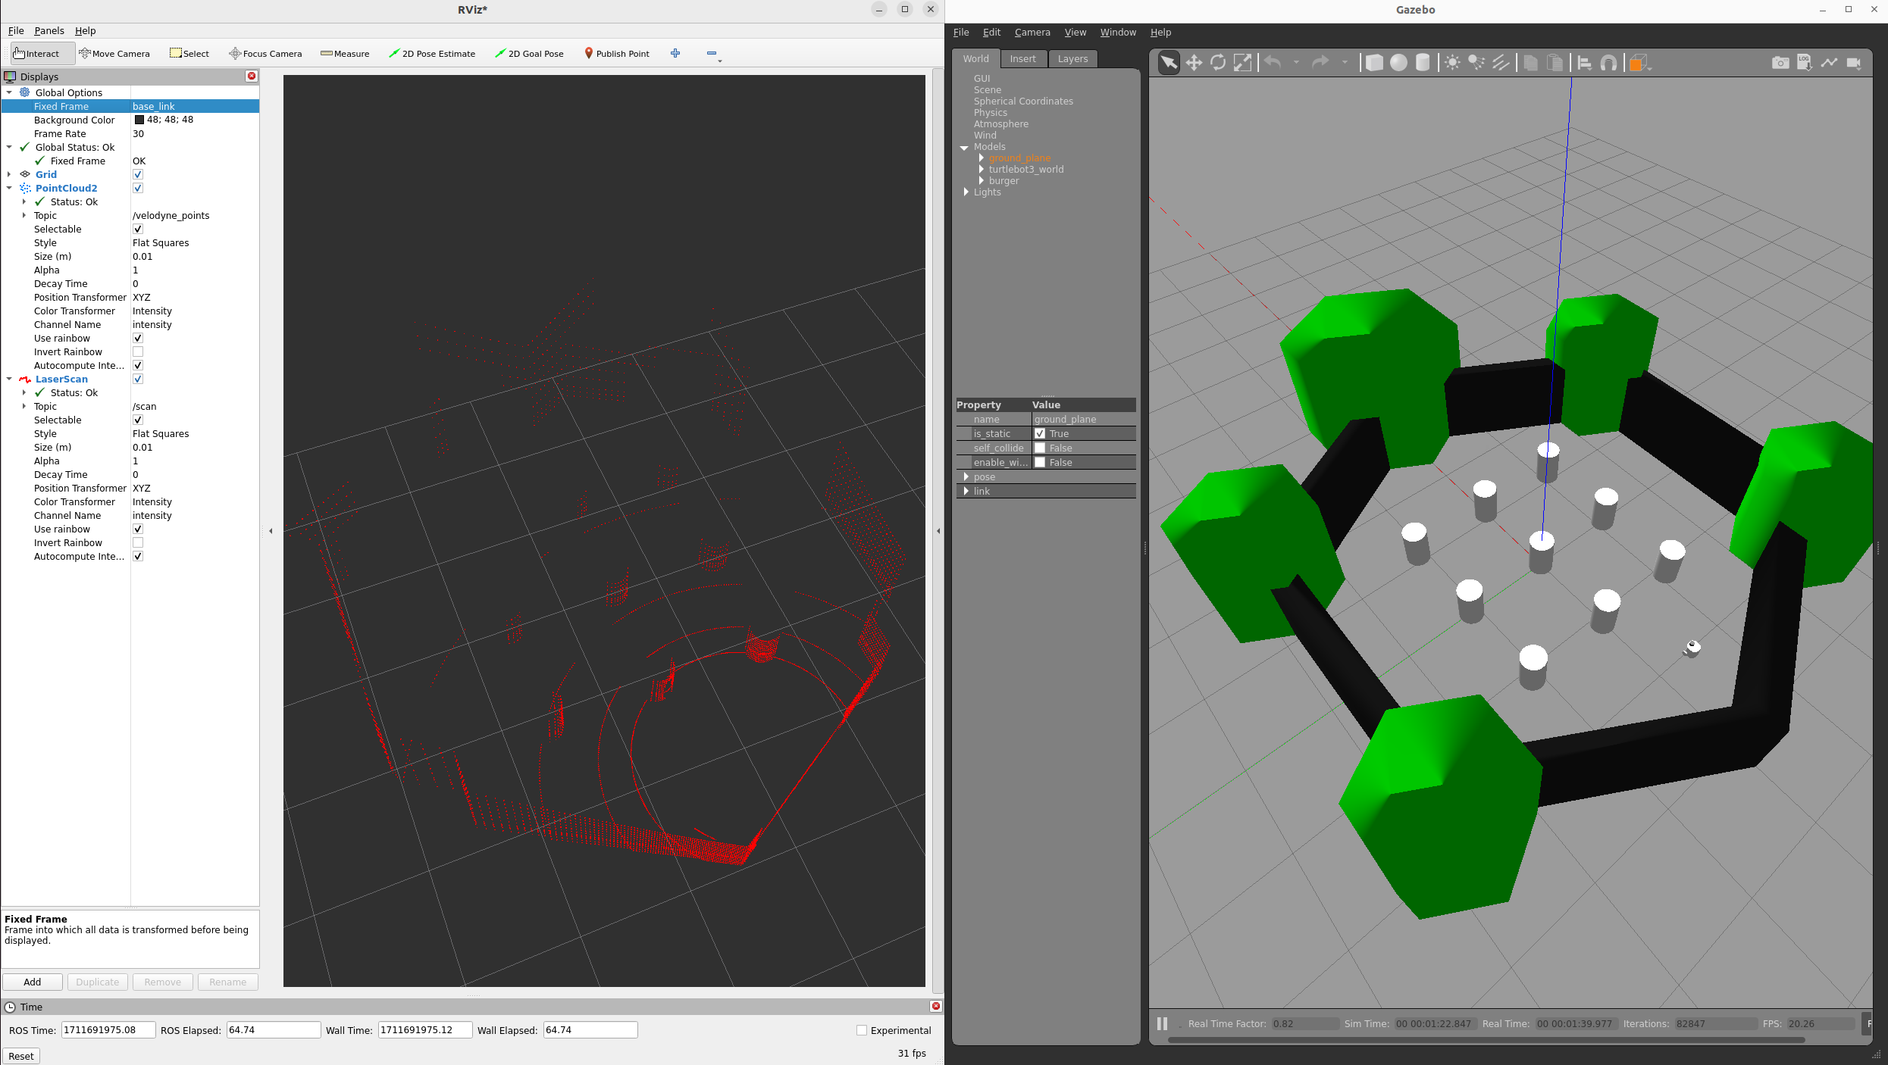Open the data logger LOG icon

(1805, 63)
